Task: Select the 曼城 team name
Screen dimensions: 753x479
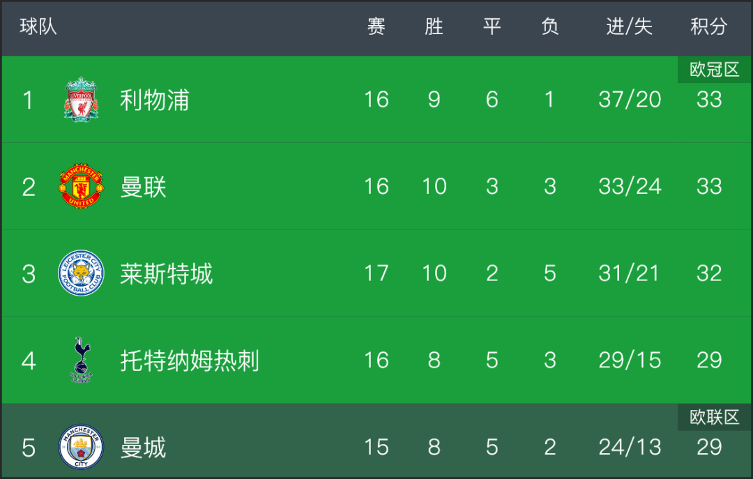Action: 143,448
